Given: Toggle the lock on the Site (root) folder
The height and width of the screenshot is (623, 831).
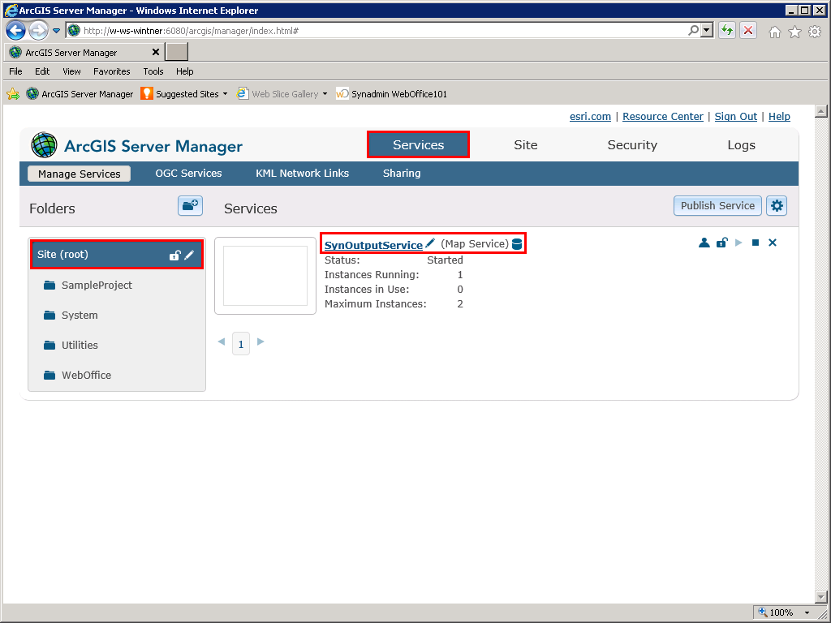Looking at the screenshot, I should tap(174, 254).
